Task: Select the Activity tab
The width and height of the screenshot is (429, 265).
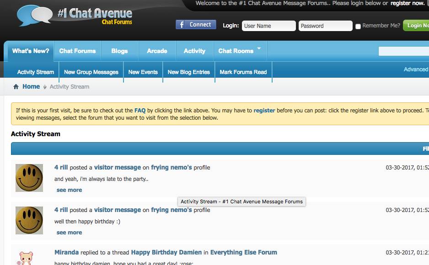Action: pyautogui.click(x=194, y=51)
